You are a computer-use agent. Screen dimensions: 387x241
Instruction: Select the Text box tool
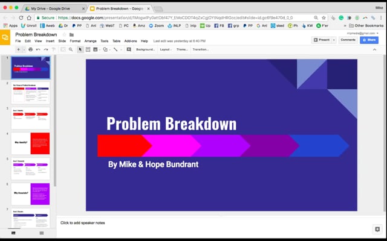coord(88,49)
